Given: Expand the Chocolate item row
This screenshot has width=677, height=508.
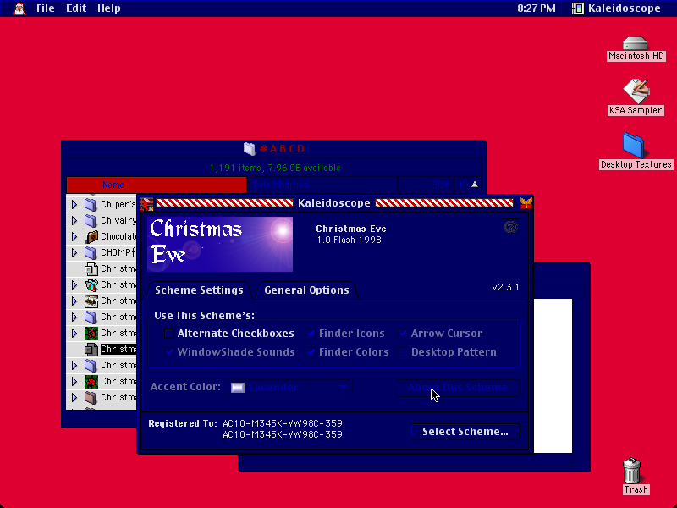Looking at the screenshot, I should (74, 236).
